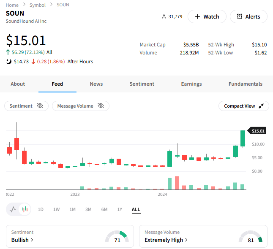Click the after hours moon icon
Image resolution: width=273 pixels, height=249 pixels.
9,62
